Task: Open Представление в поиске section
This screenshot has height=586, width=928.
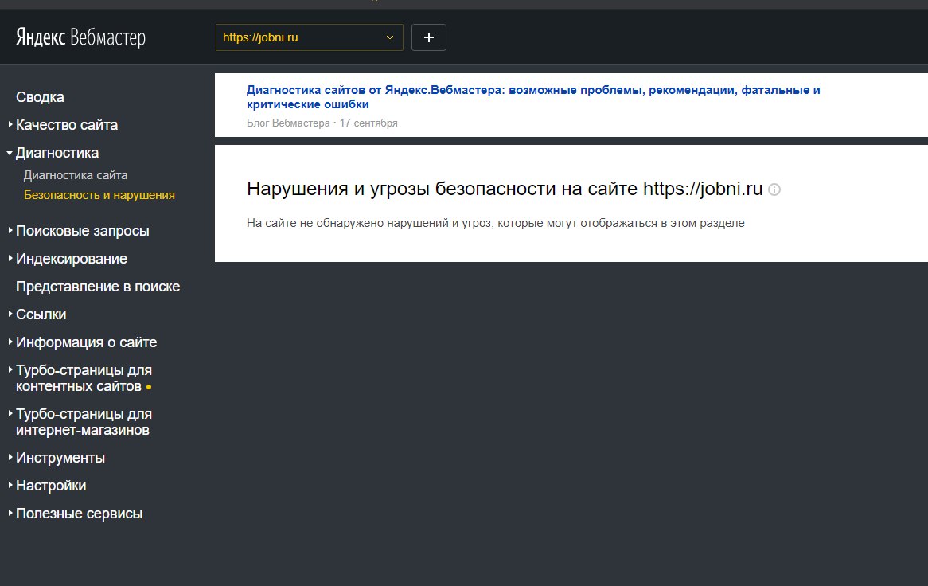Action: coord(98,287)
